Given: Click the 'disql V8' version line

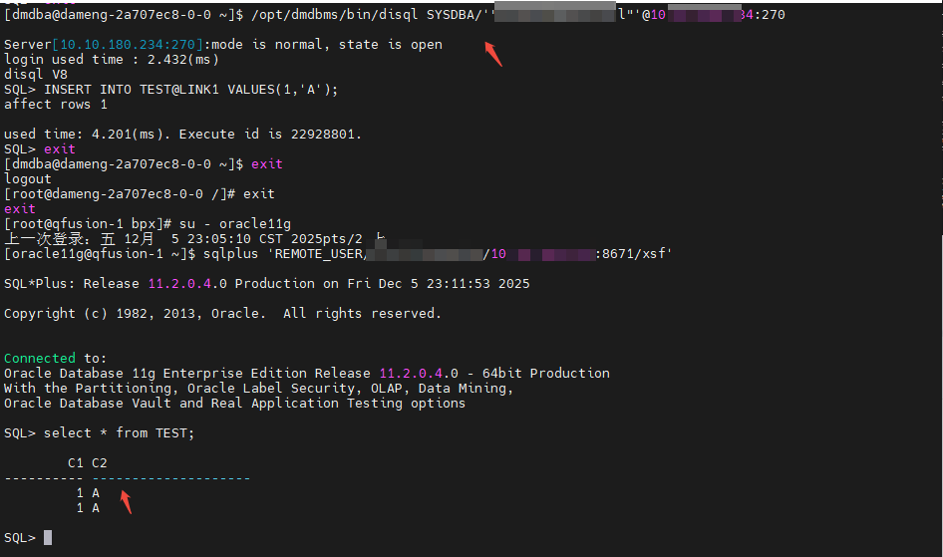Looking at the screenshot, I should [x=36, y=75].
